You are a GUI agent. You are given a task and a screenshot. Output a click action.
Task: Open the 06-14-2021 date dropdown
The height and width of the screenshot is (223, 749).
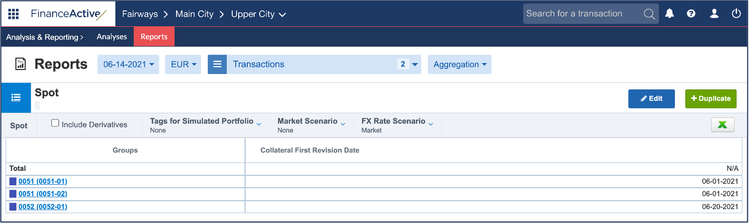coord(128,65)
